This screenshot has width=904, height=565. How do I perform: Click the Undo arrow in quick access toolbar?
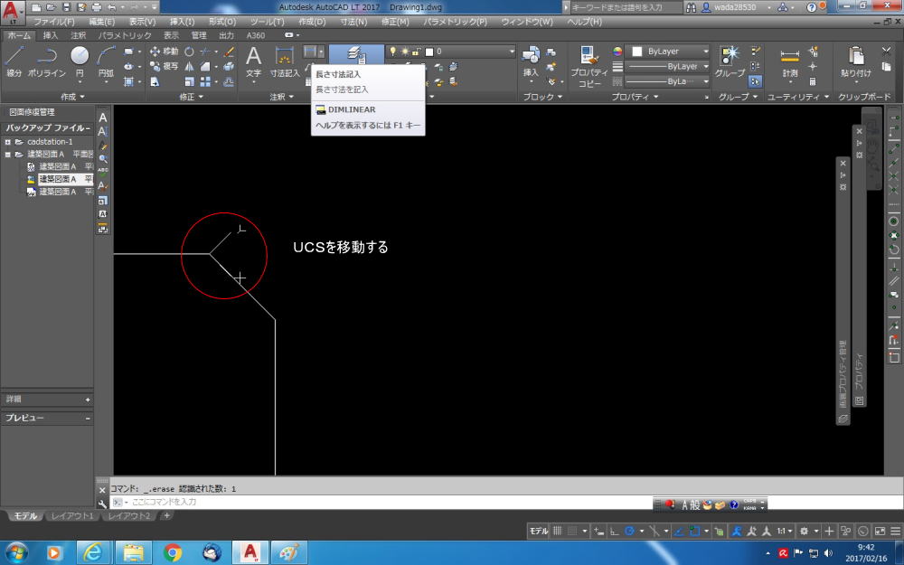click(x=112, y=7)
